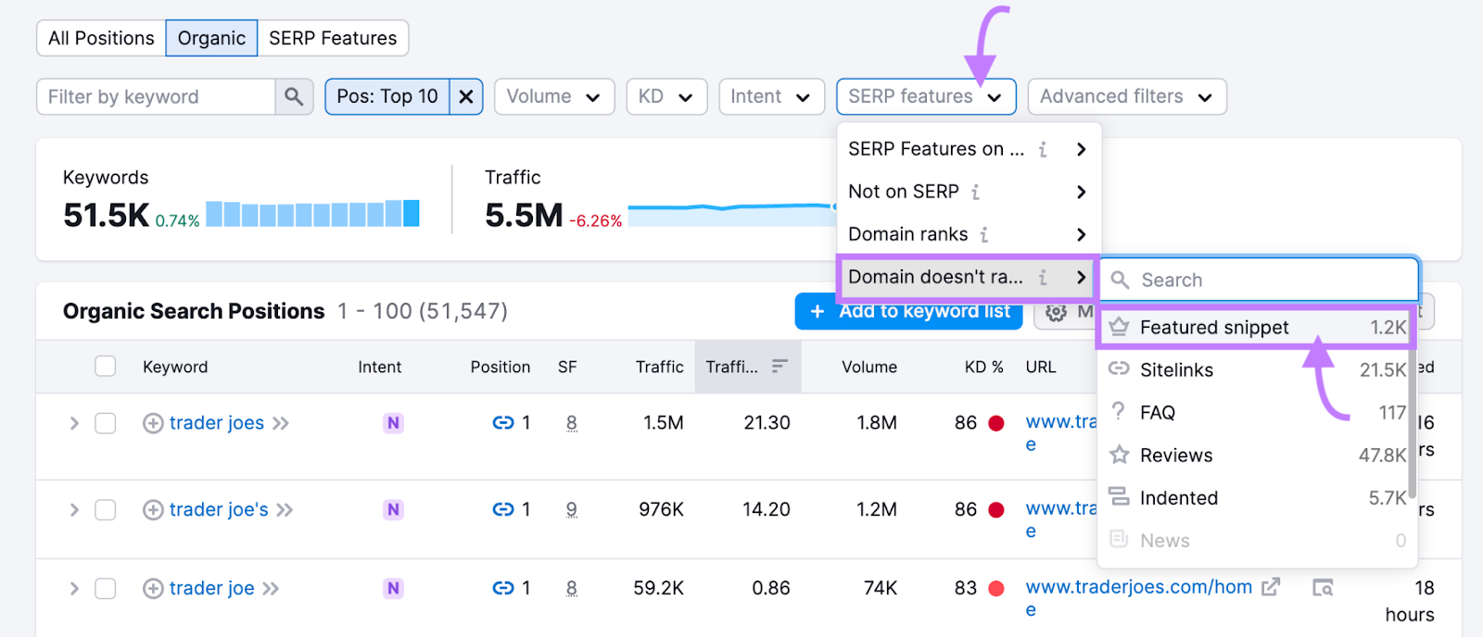Open the Domain doesn't rank submenu
This screenshot has width=1483, height=637.
click(x=968, y=277)
